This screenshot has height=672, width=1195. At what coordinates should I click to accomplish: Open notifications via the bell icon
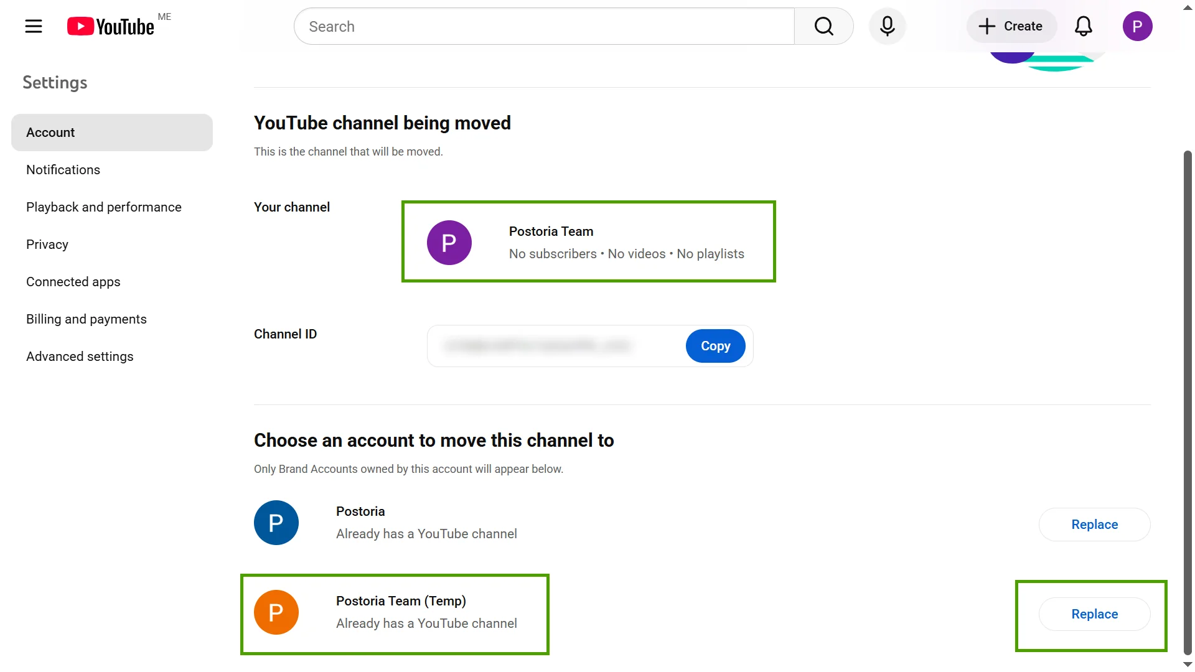click(x=1083, y=26)
